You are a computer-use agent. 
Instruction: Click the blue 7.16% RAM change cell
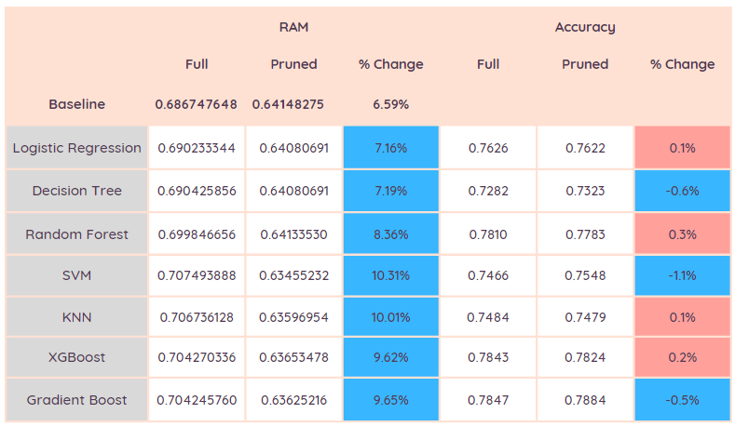(x=390, y=148)
